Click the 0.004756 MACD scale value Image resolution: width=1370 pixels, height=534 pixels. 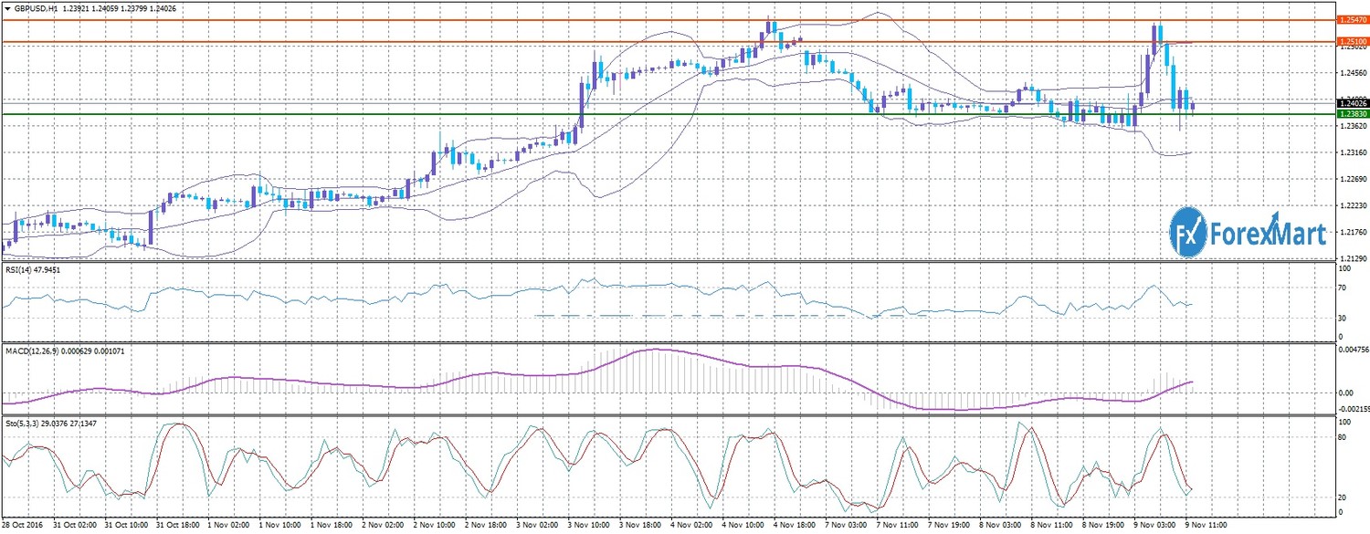[x=1352, y=349]
